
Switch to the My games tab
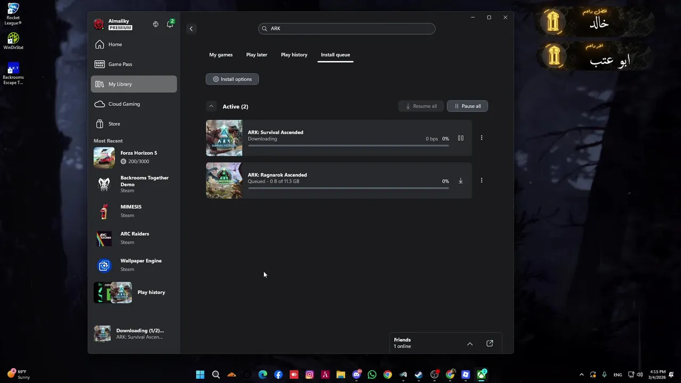click(x=221, y=55)
